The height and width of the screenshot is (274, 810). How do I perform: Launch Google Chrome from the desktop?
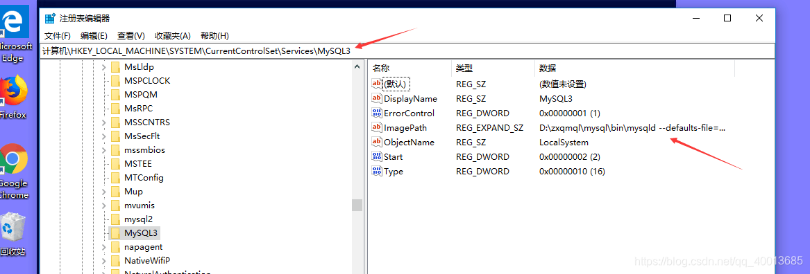tap(13, 158)
